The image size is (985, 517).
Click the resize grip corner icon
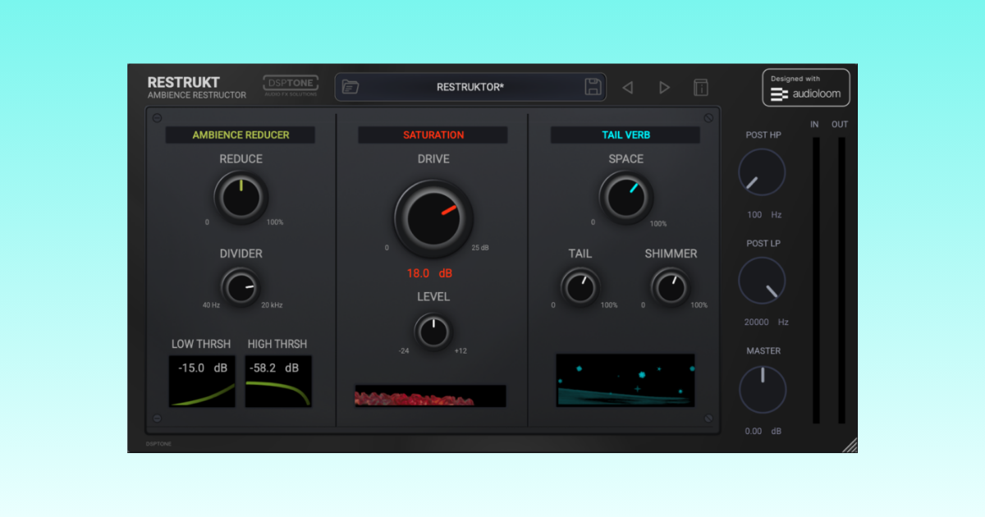[x=850, y=445]
